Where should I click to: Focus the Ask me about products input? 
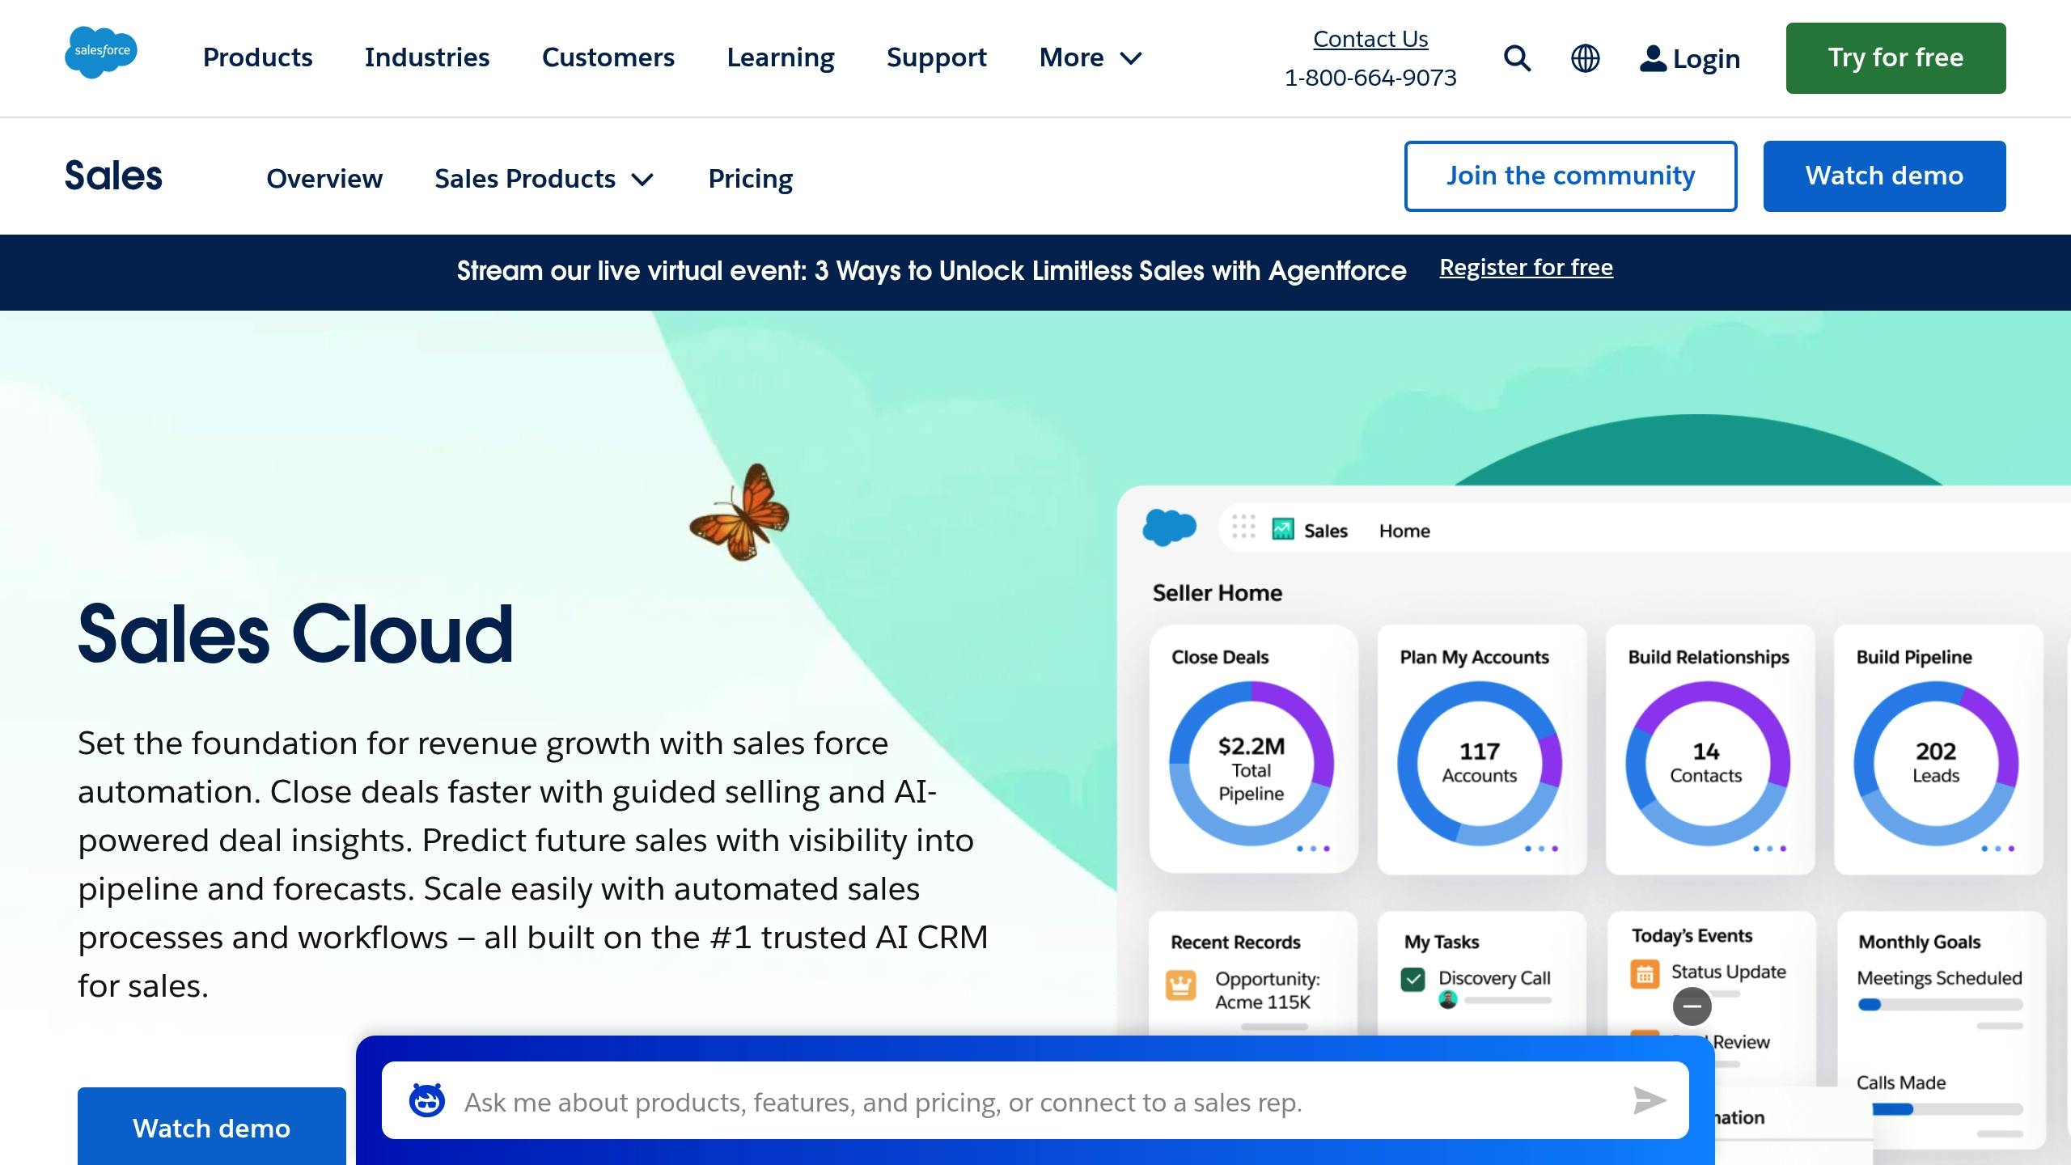click(x=1035, y=1100)
